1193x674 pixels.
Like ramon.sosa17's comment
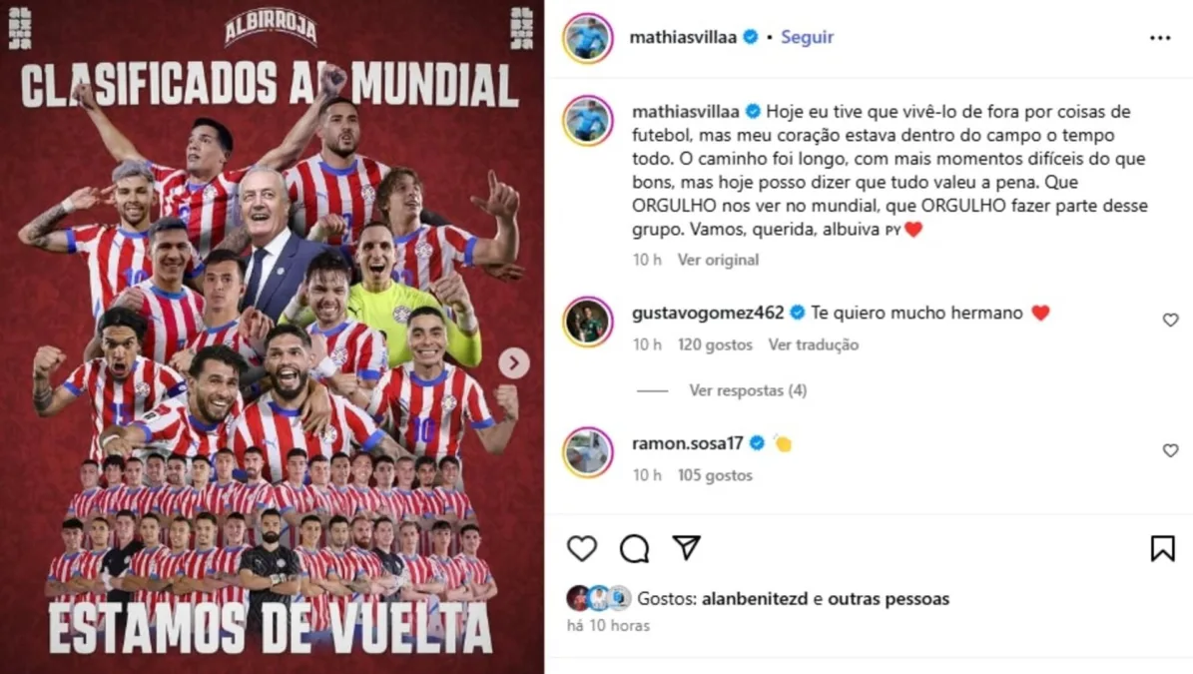click(1170, 450)
